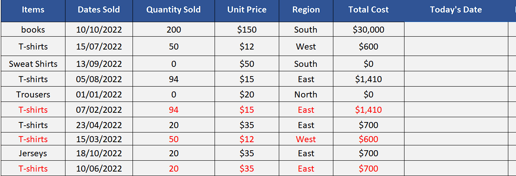Select the Items column header
Viewport: 516px width, 176px height.
coord(33,10)
